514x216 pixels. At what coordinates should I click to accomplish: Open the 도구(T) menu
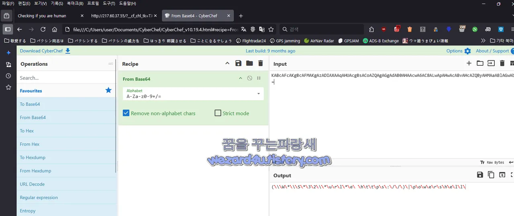[109, 4]
